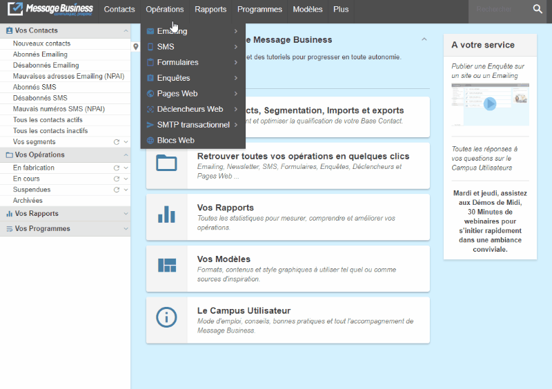Click the Vos Rapports bar chart icon in sidebar
The height and width of the screenshot is (389, 552).
pyautogui.click(x=9, y=214)
